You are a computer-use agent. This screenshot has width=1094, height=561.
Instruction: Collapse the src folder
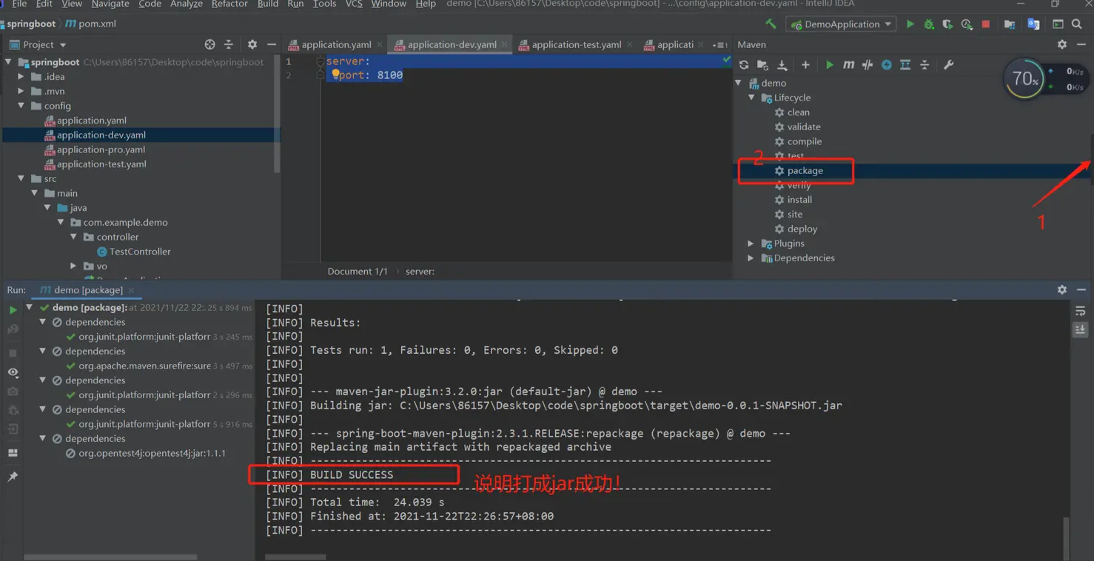tap(21, 178)
